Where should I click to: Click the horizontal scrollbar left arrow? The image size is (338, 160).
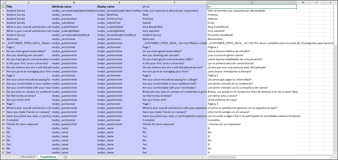[207, 157]
